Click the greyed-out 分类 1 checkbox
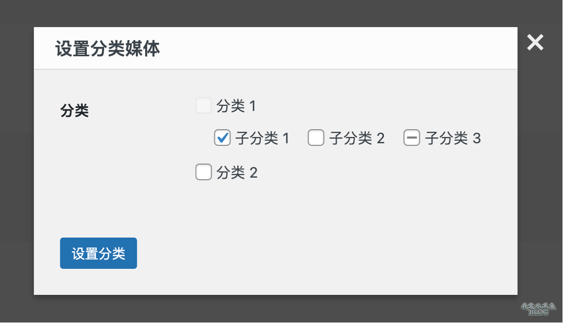The width and height of the screenshot is (563, 323). [203, 105]
